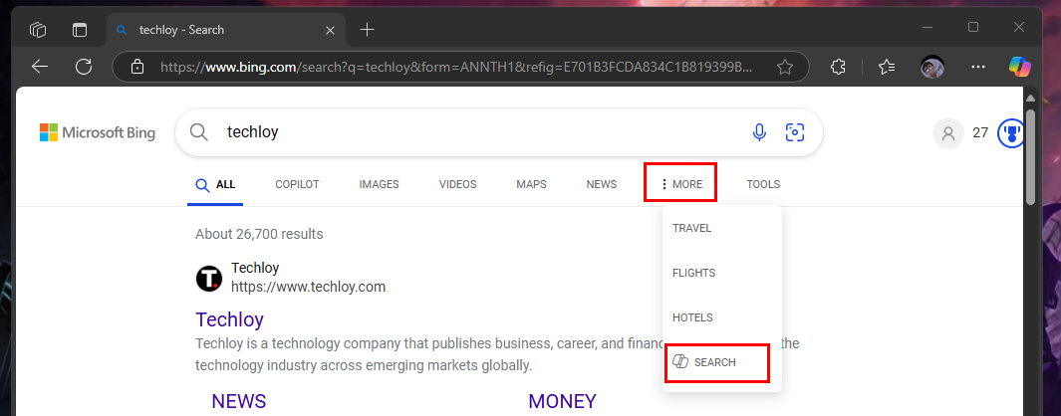Open visual search camera icon
Image resolution: width=1061 pixels, height=416 pixels.
(x=794, y=132)
